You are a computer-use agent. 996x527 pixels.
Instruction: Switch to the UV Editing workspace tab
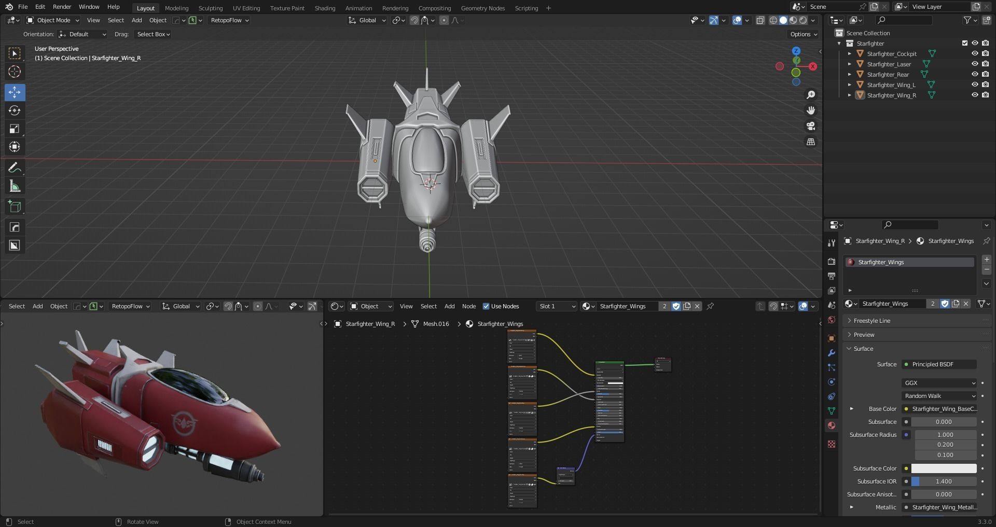(x=246, y=8)
